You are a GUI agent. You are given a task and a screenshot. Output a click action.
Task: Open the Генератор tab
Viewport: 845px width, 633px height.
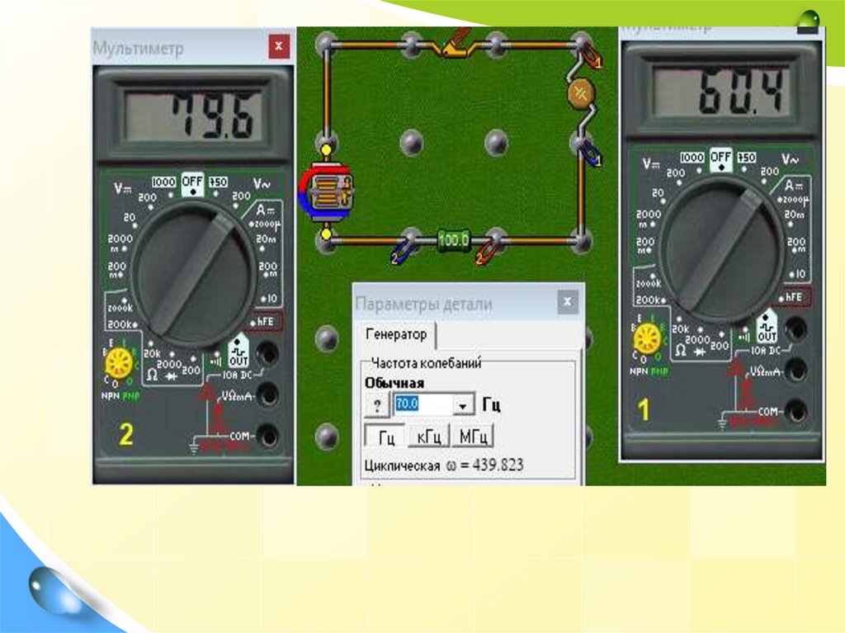(396, 334)
